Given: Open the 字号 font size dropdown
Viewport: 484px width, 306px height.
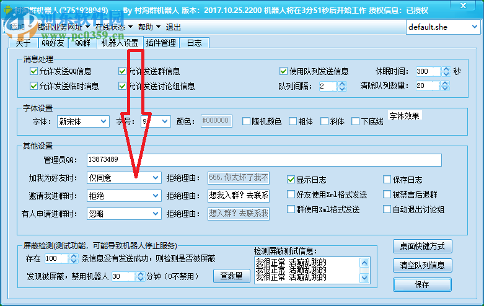Looking at the screenshot, I should pos(156,121).
